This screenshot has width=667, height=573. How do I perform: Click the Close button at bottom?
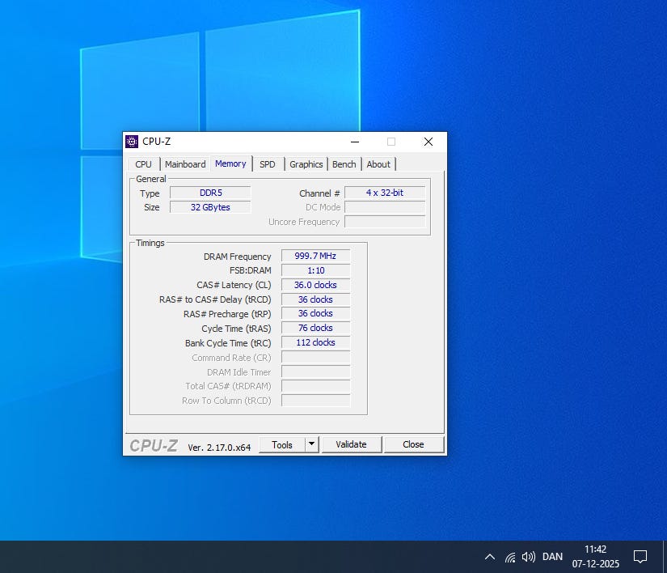(x=413, y=444)
